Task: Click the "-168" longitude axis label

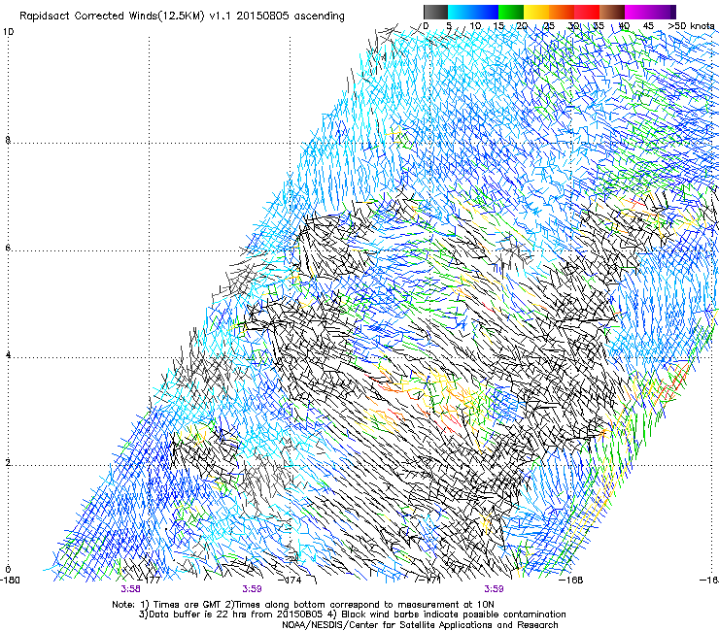Action: click(571, 581)
